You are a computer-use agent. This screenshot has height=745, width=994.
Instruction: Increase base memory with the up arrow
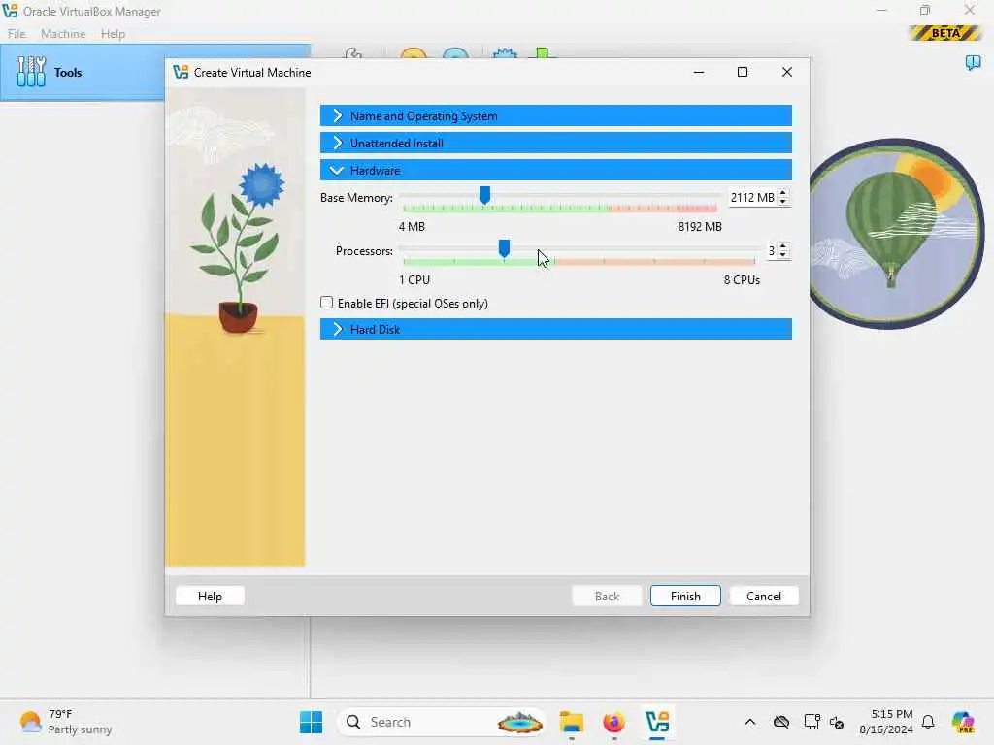click(x=783, y=193)
